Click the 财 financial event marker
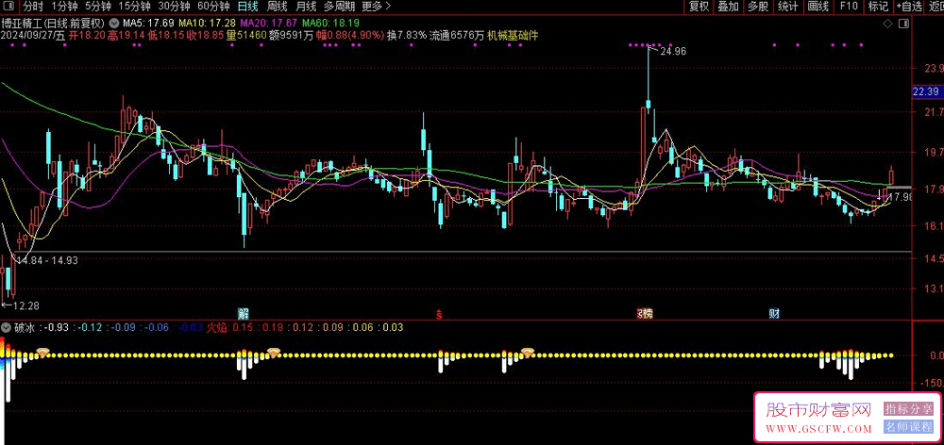The height and width of the screenshot is (445, 944). coord(774,313)
